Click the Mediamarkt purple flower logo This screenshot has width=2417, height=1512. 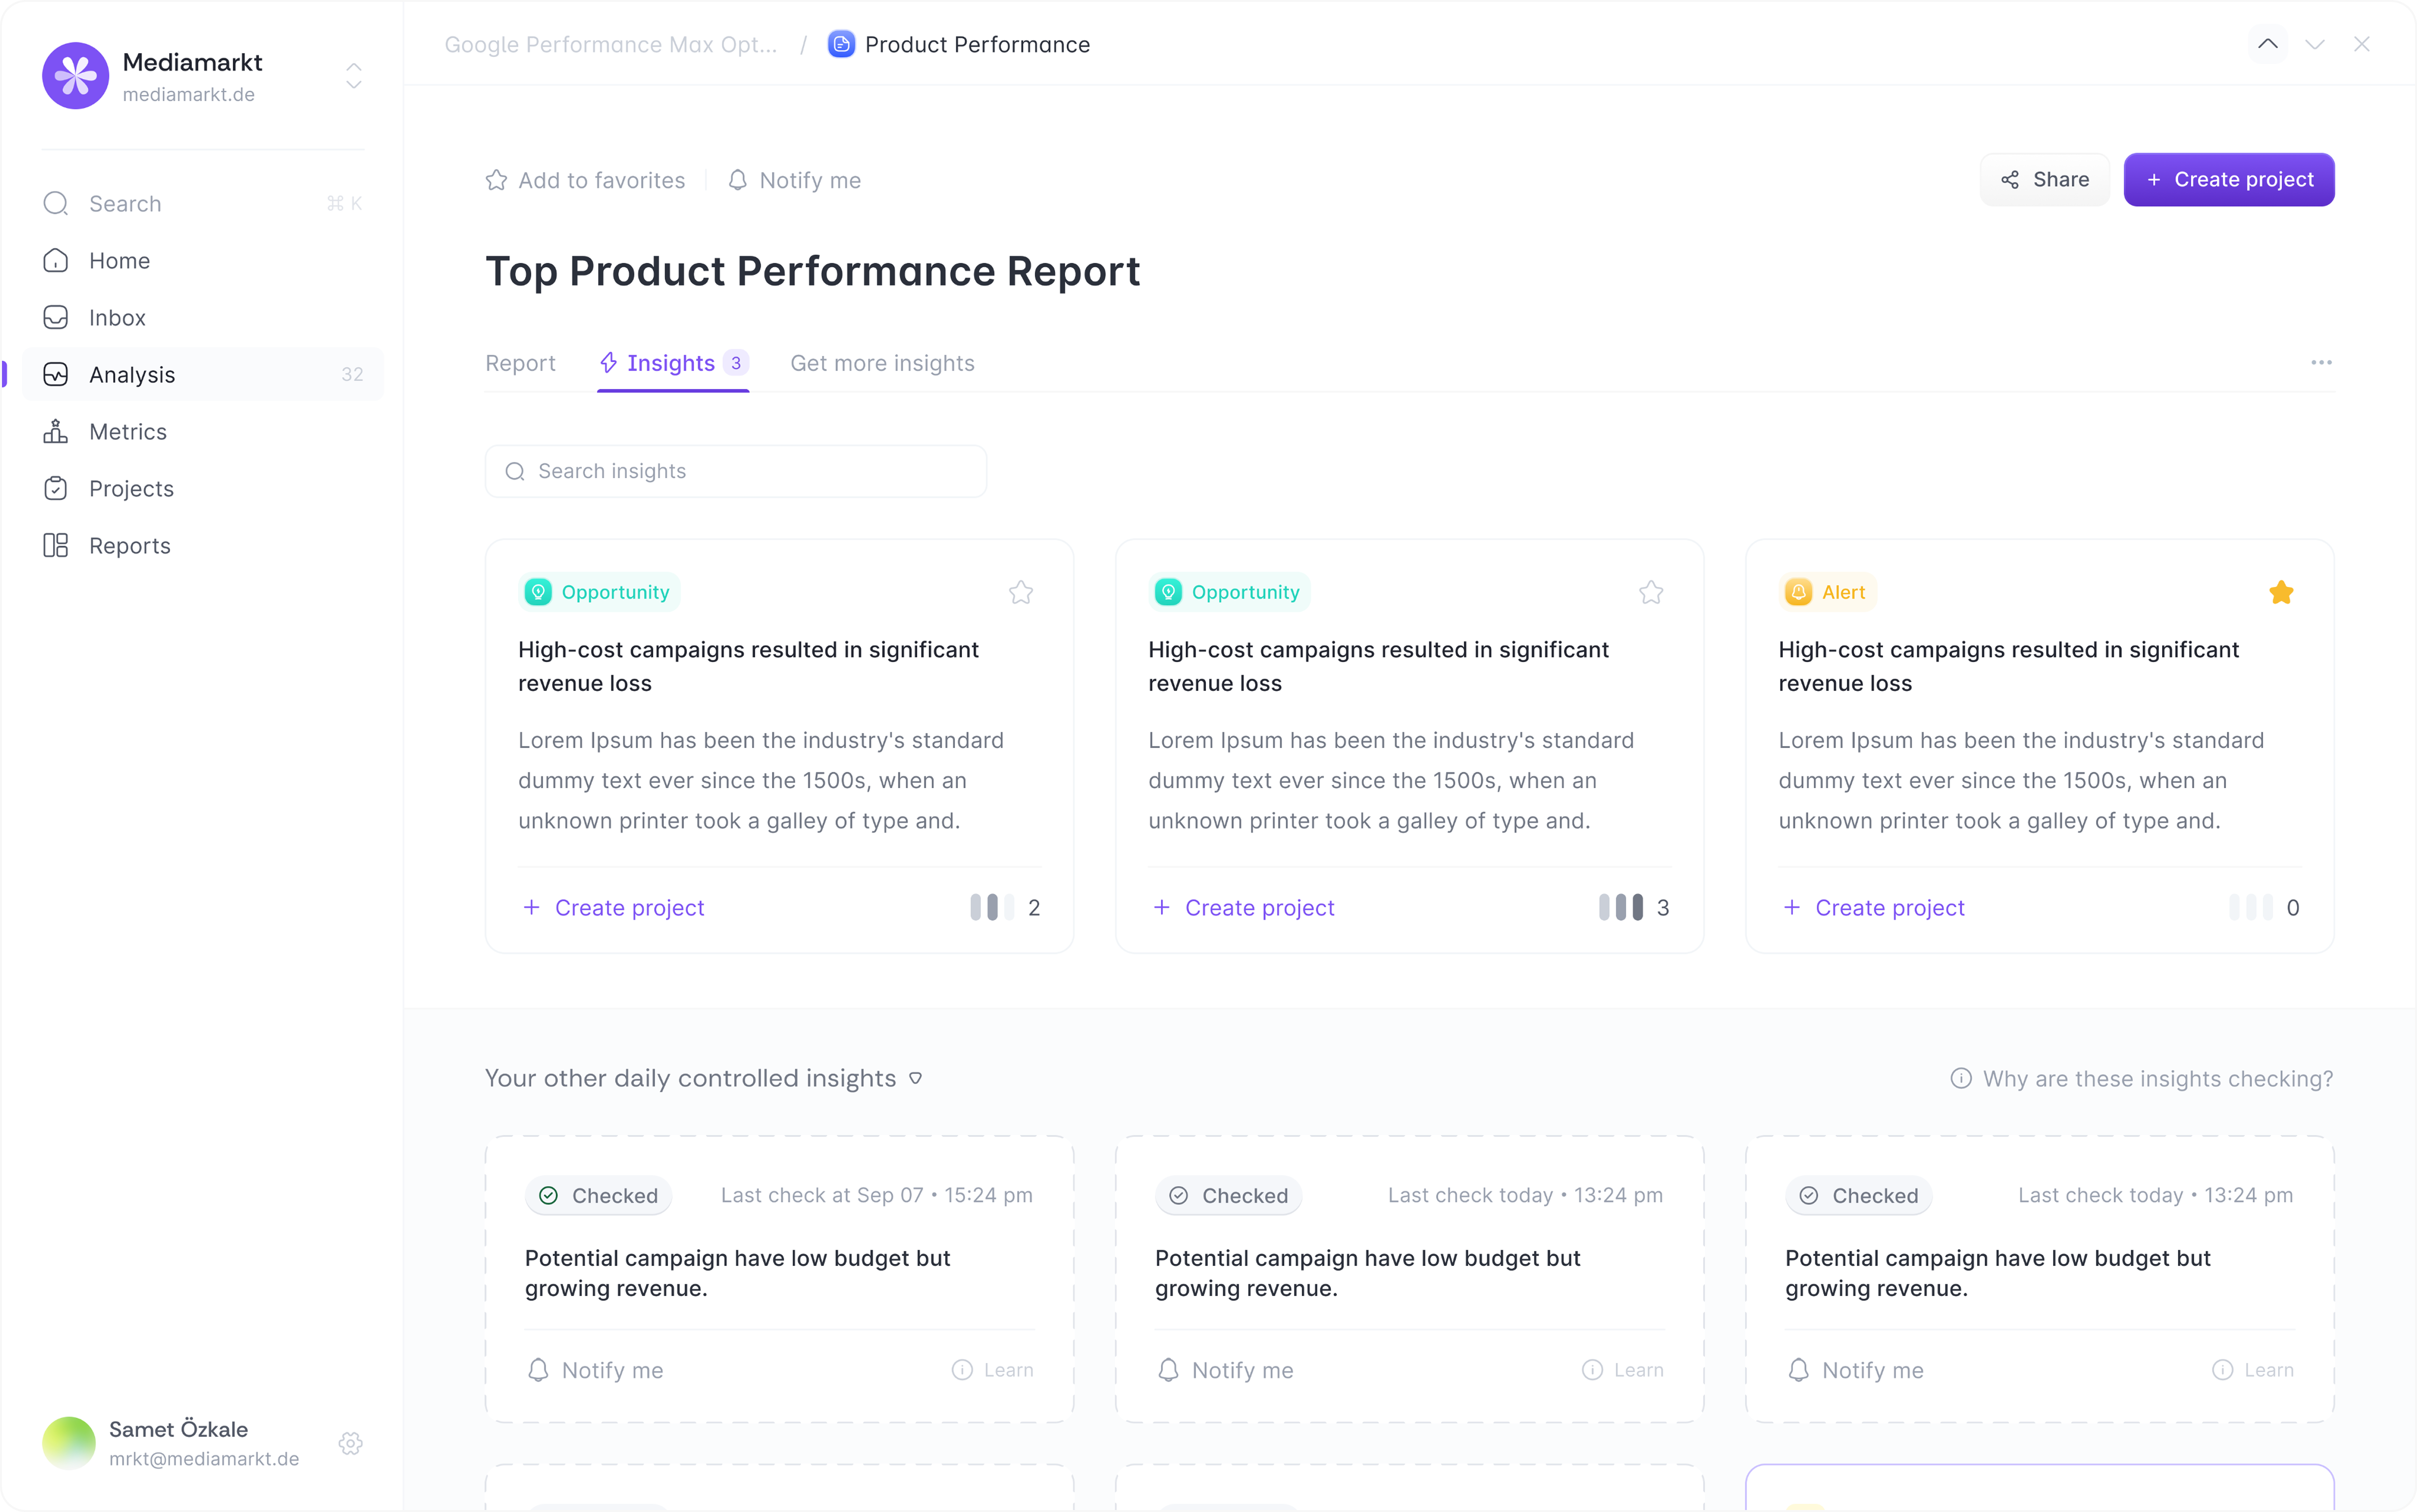pos(75,76)
